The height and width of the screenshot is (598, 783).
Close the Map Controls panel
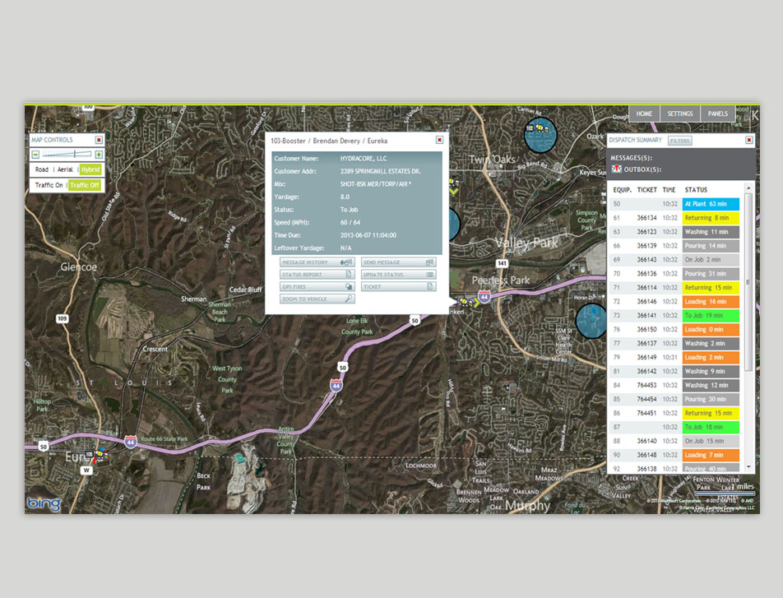pos(99,140)
